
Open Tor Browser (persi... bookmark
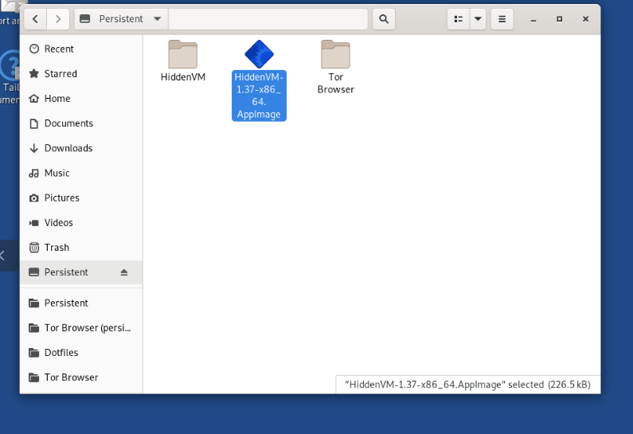(x=81, y=328)
